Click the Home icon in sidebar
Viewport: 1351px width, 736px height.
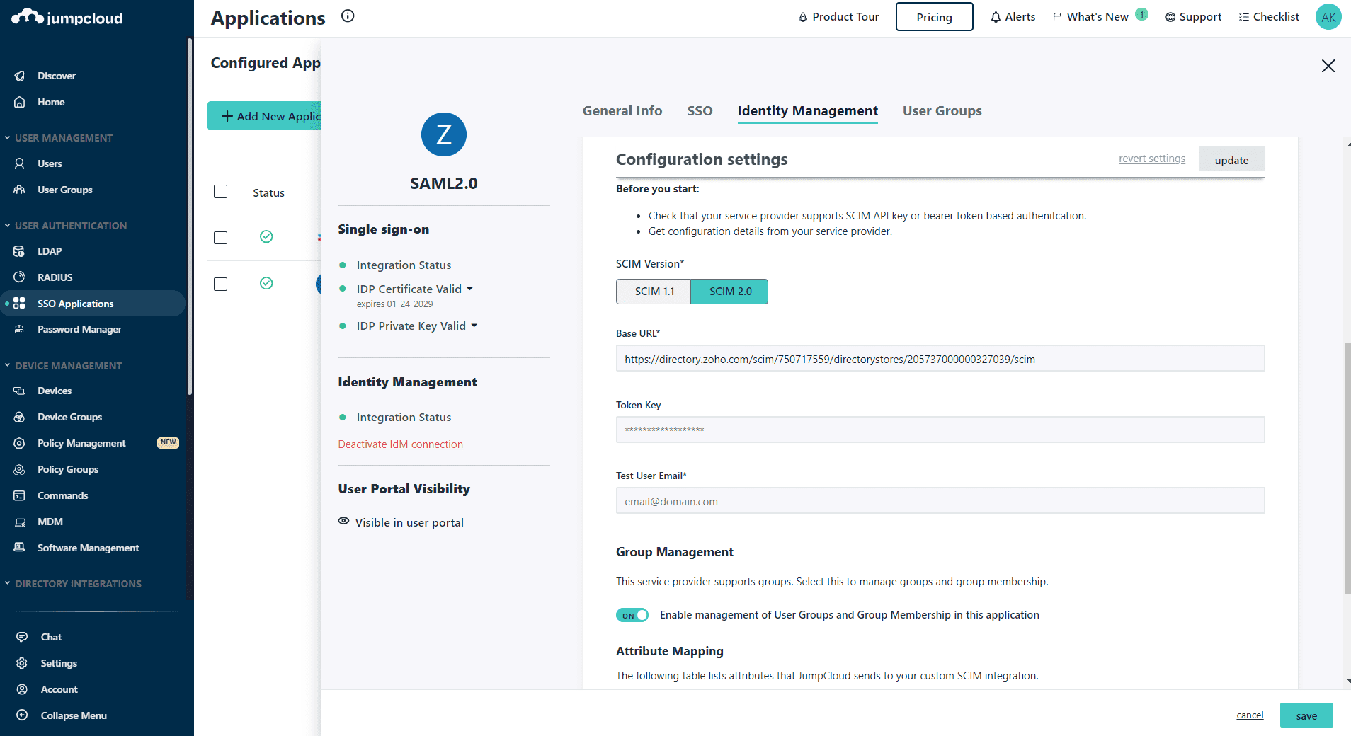(20, 102)
